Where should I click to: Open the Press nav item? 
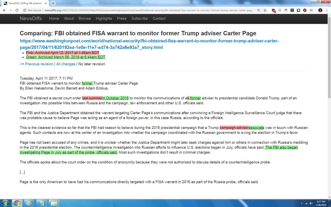(122, 18)
